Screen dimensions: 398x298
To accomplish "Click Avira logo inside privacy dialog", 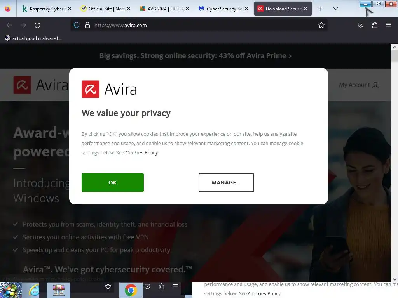I will pyautogui.click(x=109, y=89).
